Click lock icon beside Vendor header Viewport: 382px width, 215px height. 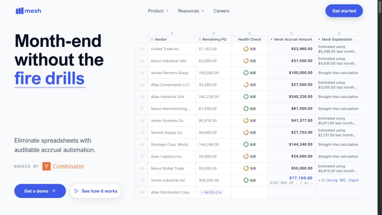pyautogui.click(x=152, y=39)
